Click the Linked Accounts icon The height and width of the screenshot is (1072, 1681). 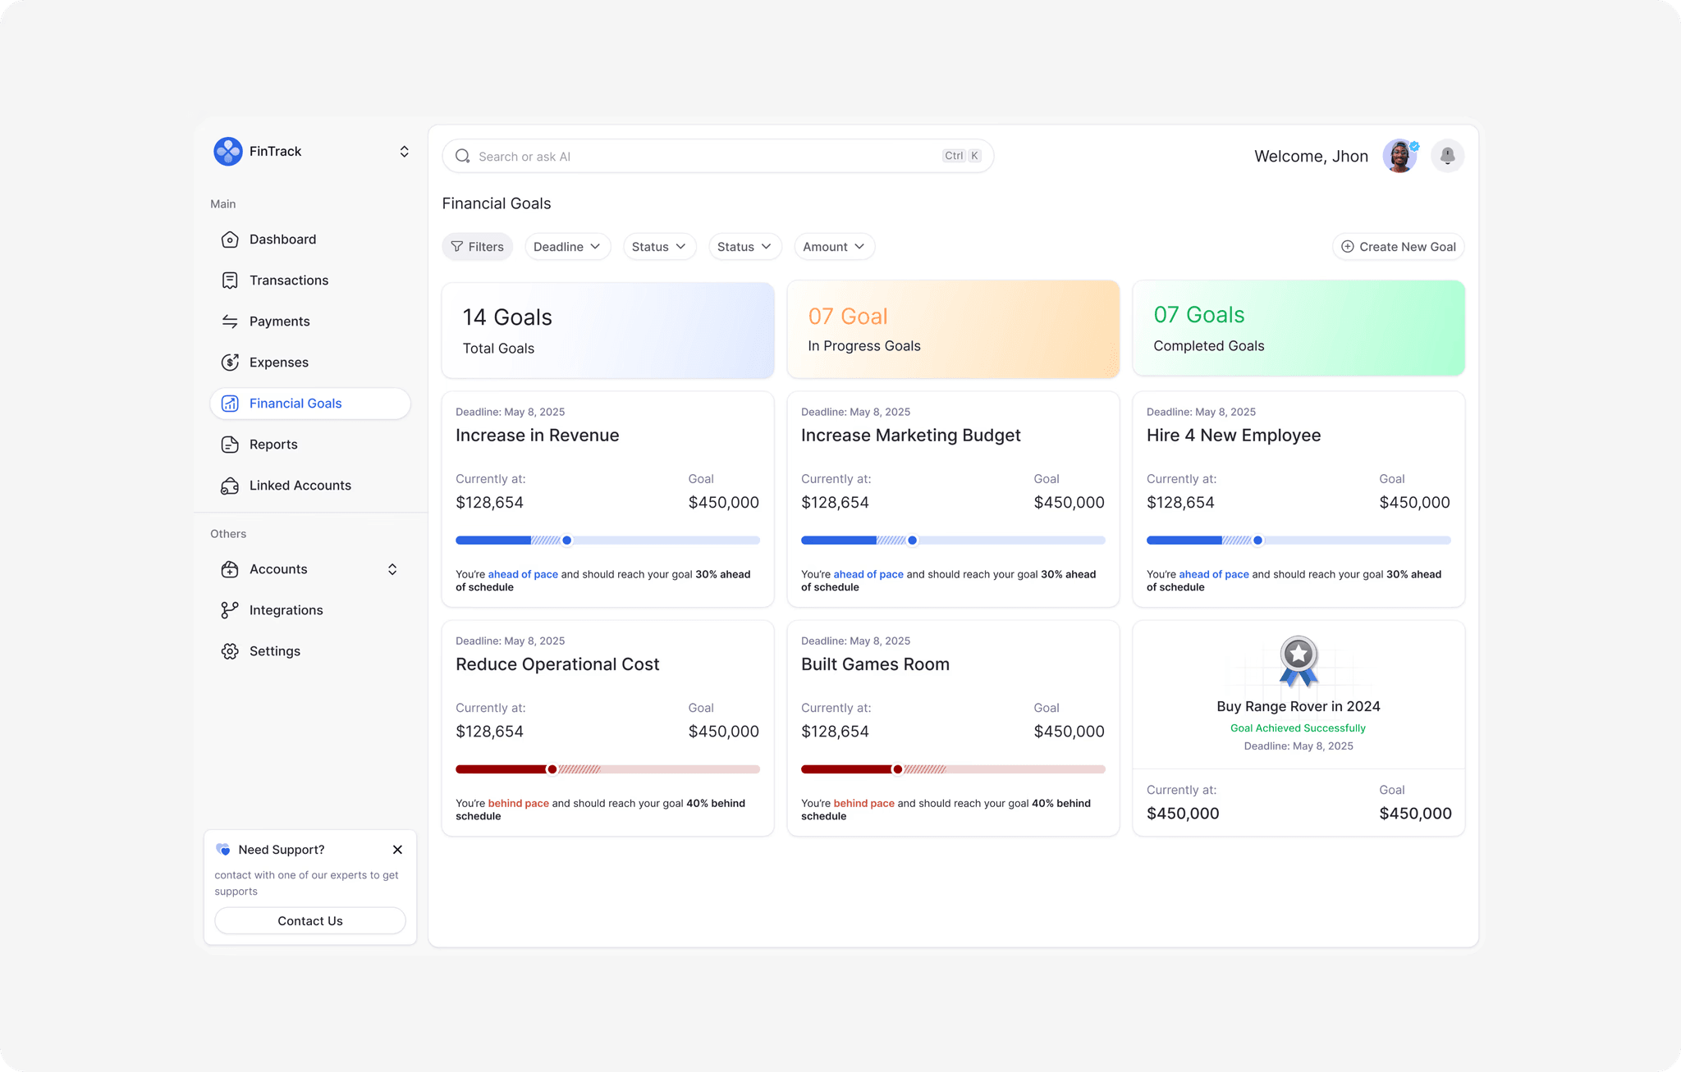click(229, 485)
